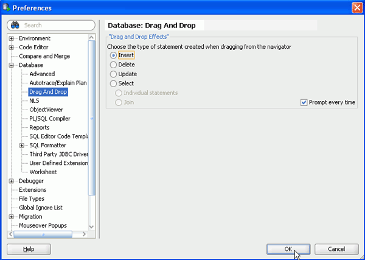Click the Preferences title bar icon
The height and width of the screenshot is (260, 365).
tap(6, 7)
